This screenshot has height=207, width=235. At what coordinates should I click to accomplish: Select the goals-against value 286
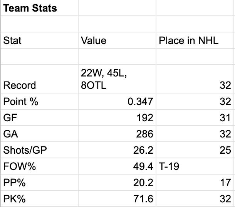tap(144, 134)
